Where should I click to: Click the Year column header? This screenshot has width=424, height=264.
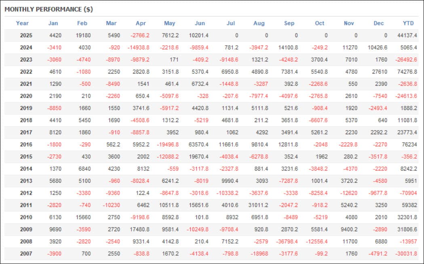(x=22, y=23)
